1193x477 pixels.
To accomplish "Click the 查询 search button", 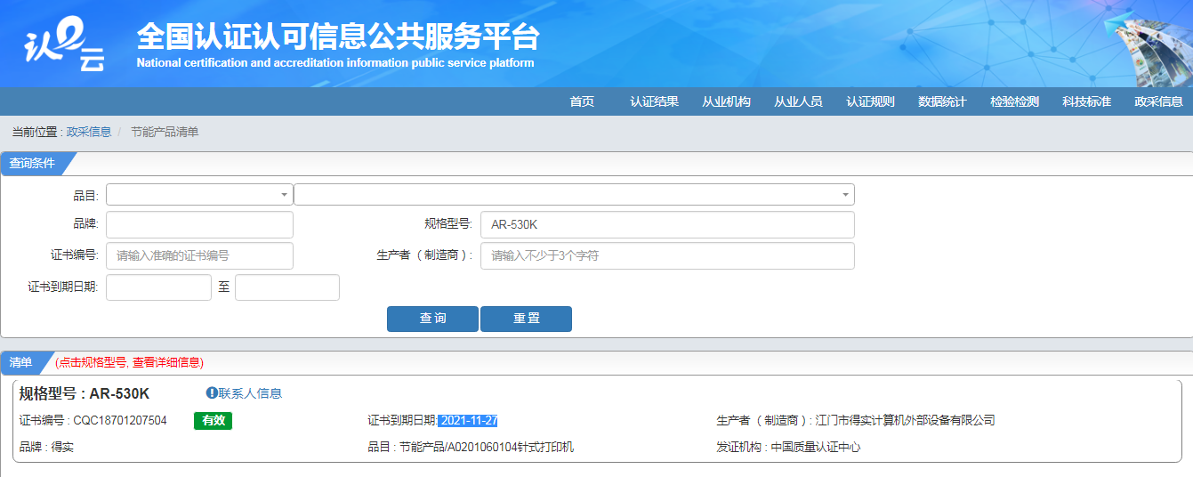I will tap(432, 319).
